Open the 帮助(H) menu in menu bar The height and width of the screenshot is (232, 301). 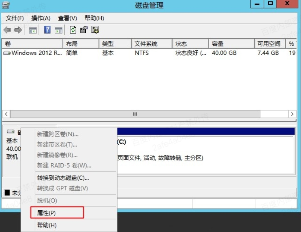(x=94, y=18)
